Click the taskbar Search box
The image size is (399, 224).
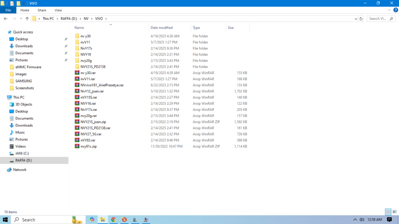[47, 220]
